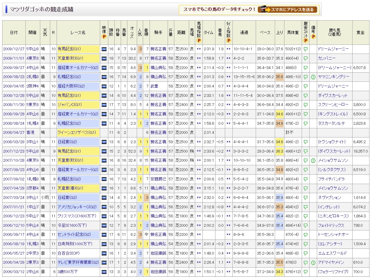Click the remark icon in 2009/08/23 札幌記念 row

313,77
